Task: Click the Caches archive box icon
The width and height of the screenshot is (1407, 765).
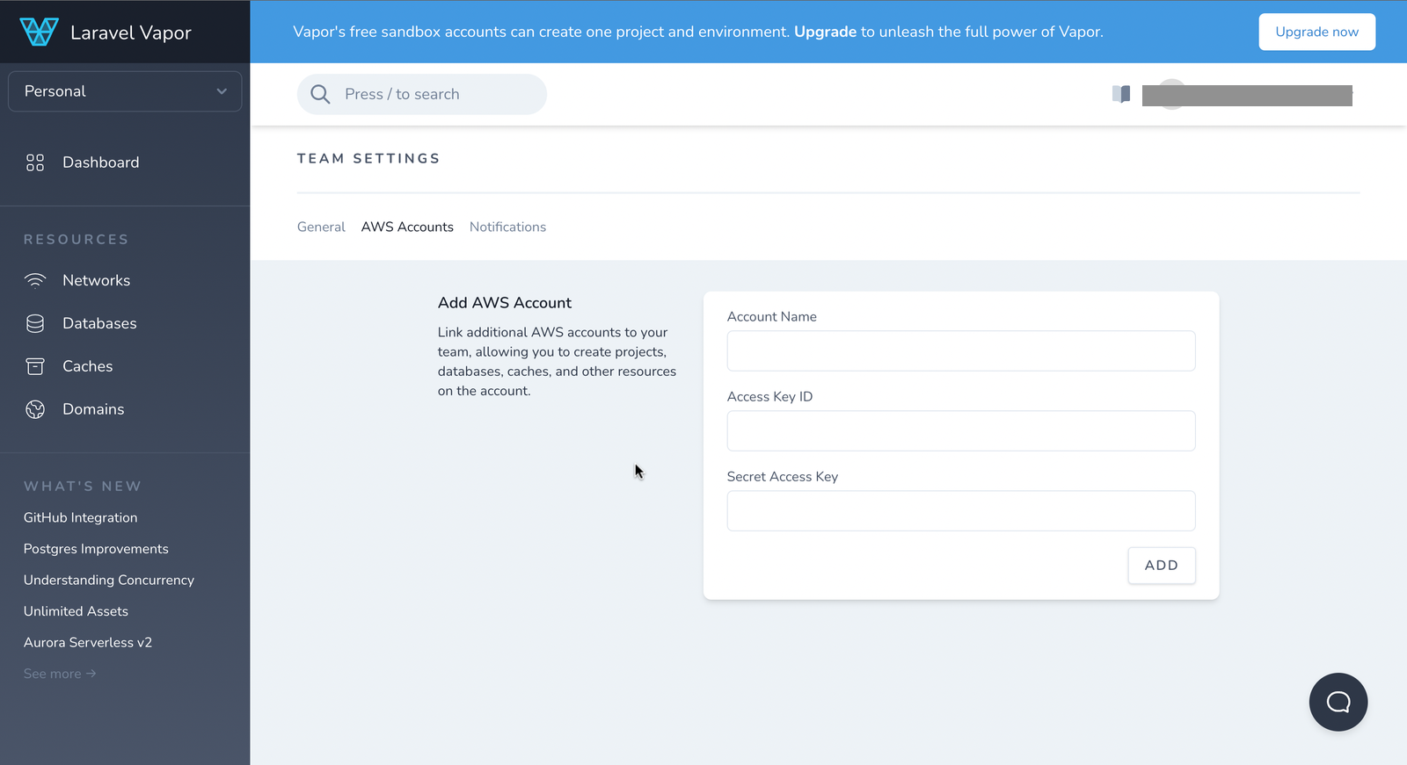Action: tap(35, 366)
